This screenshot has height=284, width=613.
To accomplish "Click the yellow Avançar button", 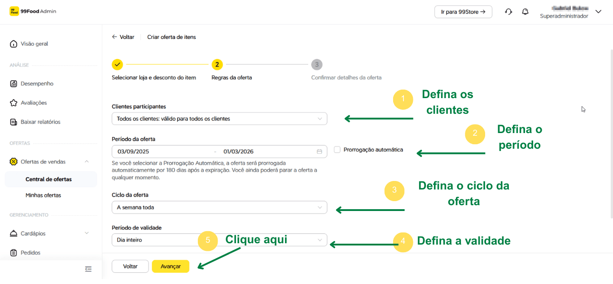I will (171, 266).
